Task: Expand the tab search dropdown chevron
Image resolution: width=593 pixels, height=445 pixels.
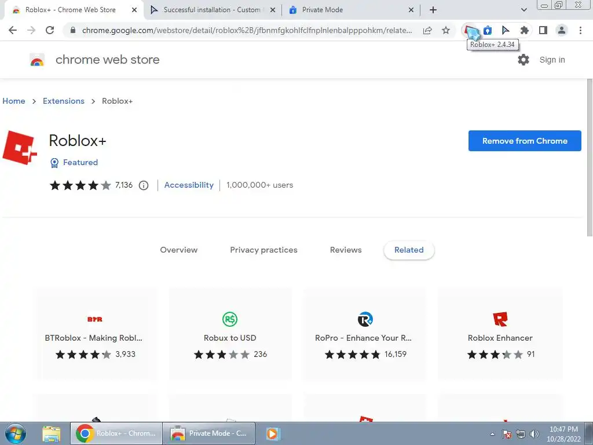Action: point(524,10)
